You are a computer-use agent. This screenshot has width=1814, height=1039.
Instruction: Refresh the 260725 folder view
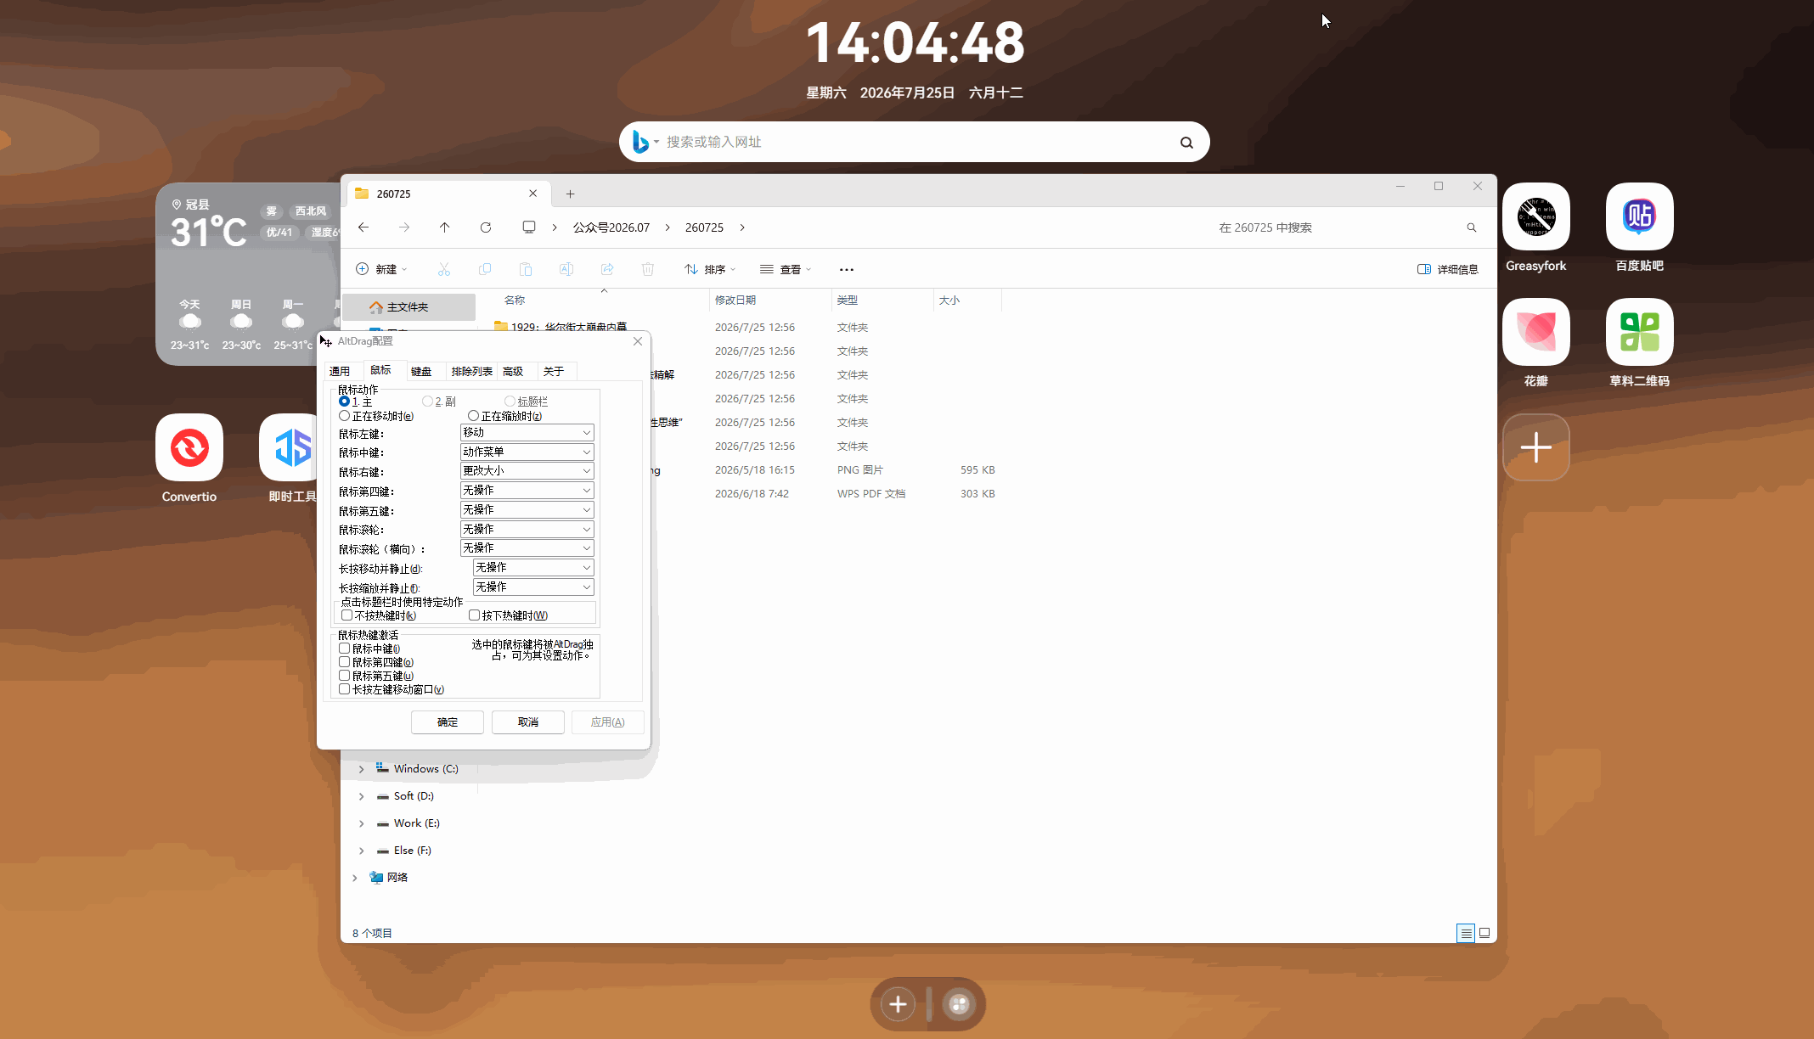coord(486,227)
